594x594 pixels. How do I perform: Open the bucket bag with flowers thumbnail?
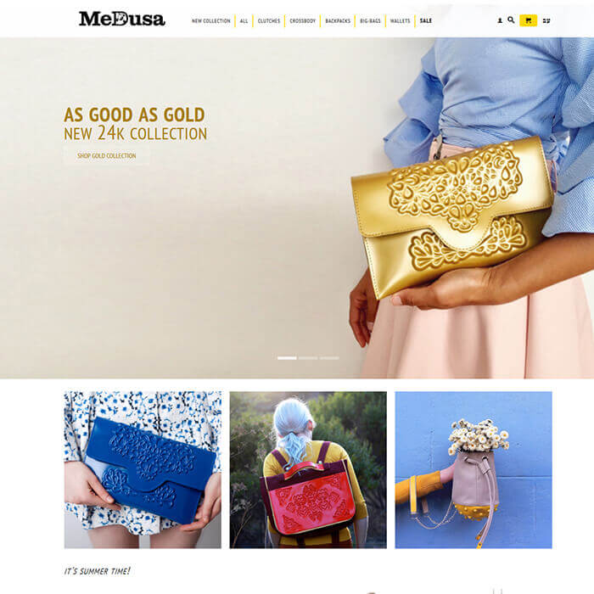tap(474, 470)
